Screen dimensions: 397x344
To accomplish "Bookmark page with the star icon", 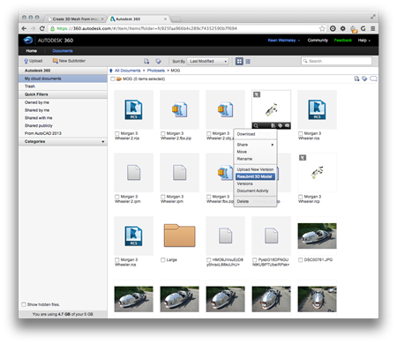I will [x=322, y=28].
